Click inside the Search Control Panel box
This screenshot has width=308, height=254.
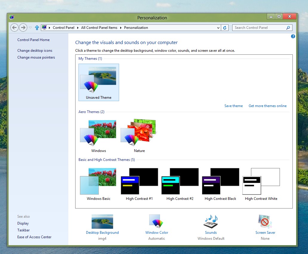pyautogui.click(x=260, y=27)
